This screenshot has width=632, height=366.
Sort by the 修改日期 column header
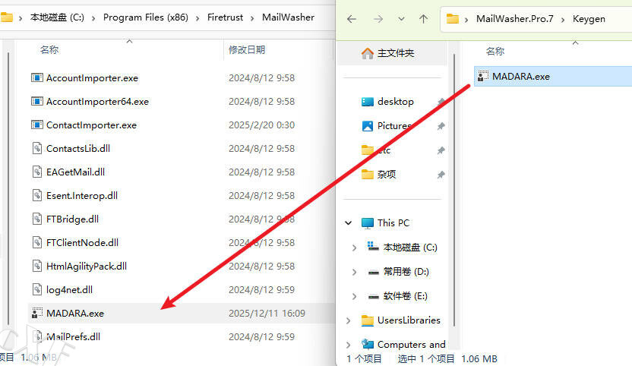click(247, 49)
